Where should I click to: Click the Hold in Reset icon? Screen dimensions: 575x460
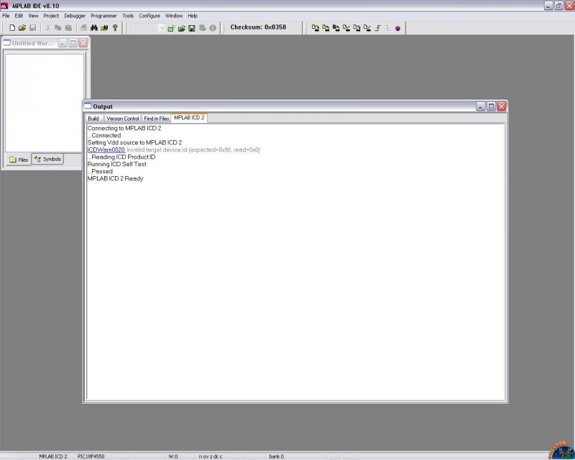388,28
